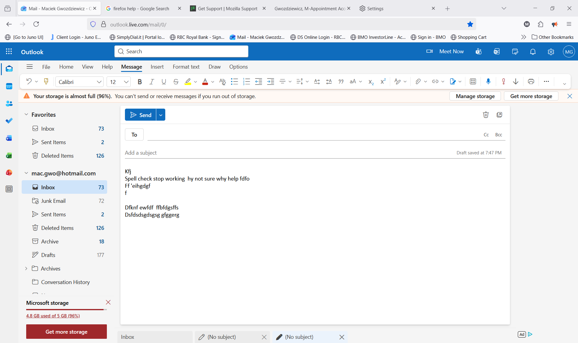
Task: Open the Send options dropdown arrow
Action: (161, 115)
